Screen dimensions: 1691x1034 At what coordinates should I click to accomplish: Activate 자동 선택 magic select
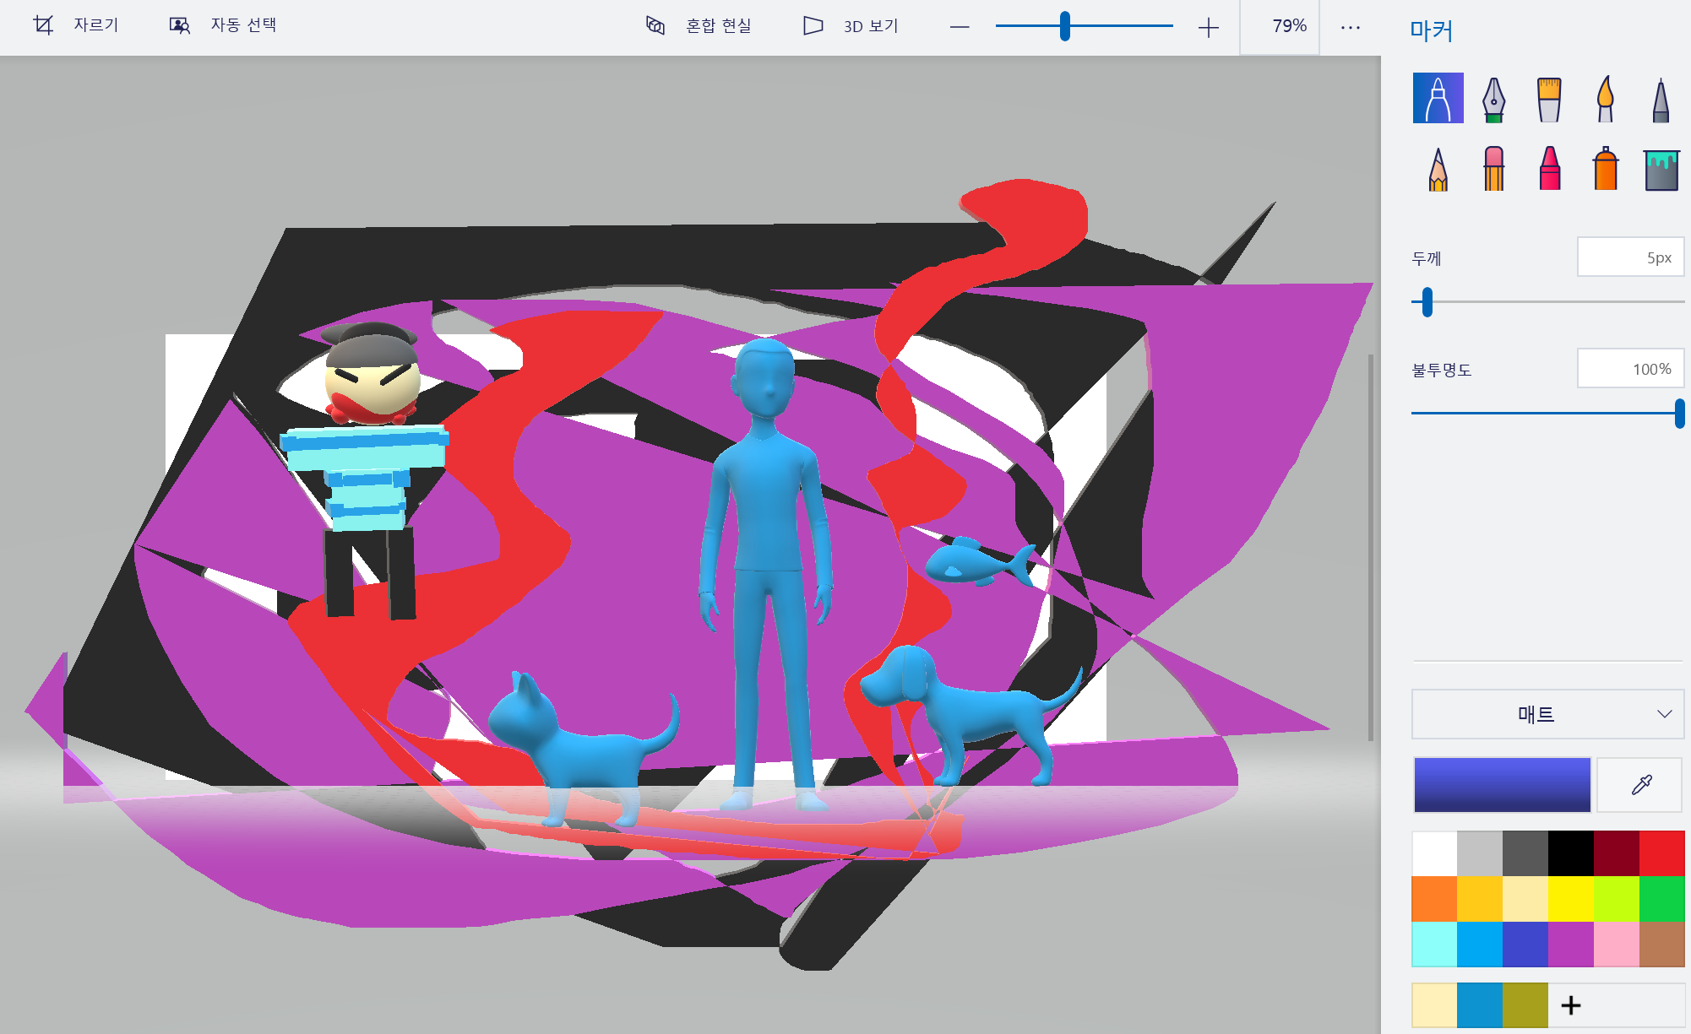[224, 25]
